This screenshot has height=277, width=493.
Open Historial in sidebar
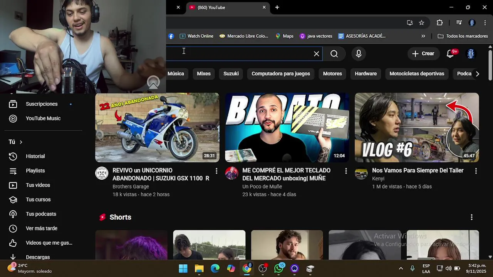pyautogui.click(x=35, y=156)
